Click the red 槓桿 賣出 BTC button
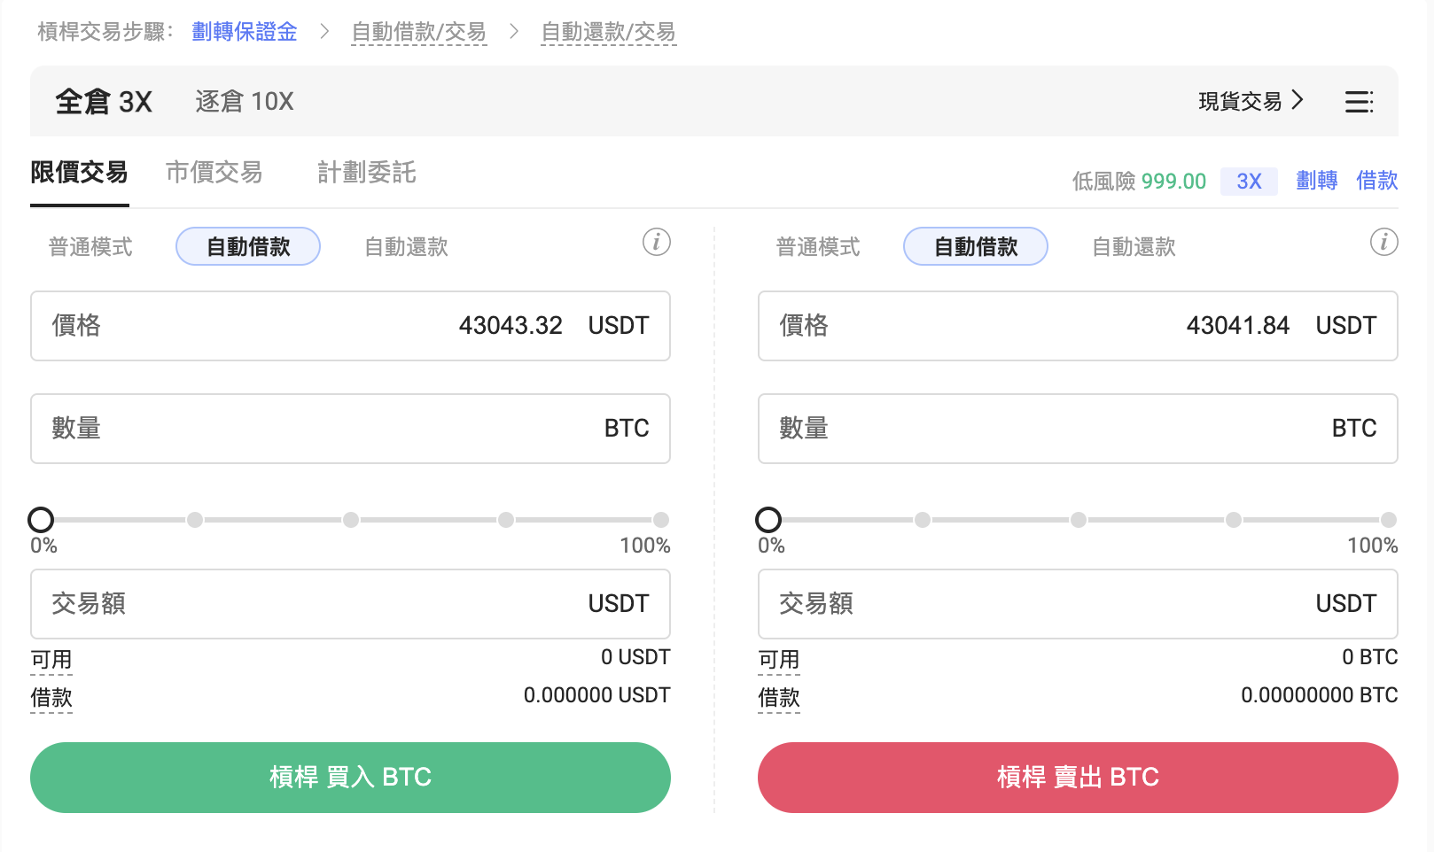Screen dimensions: 1434x852 point(1078,778)
